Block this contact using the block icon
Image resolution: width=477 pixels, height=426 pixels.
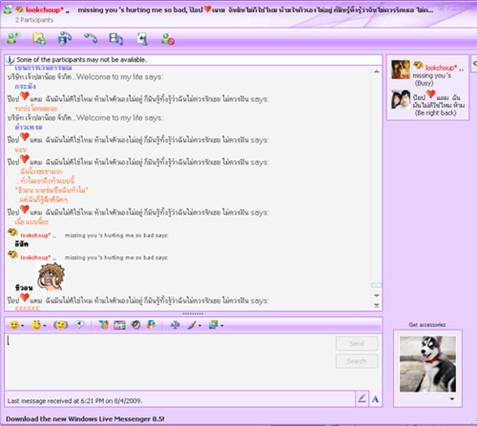(x=168, y=39)
